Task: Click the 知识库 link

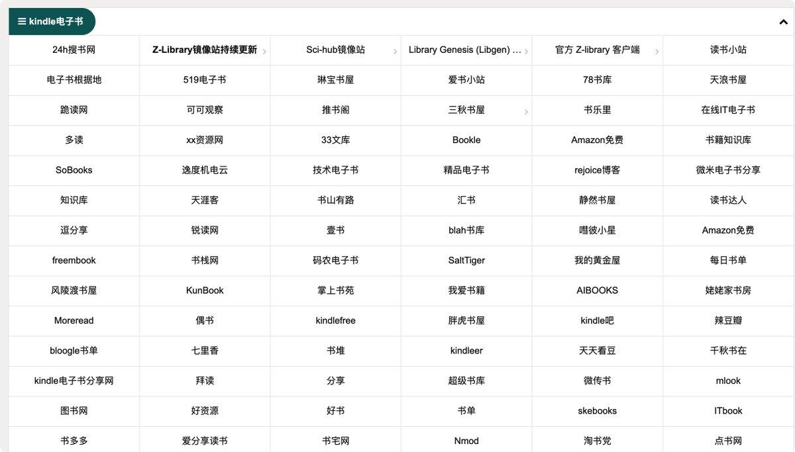Action: pyautogui.click(x=74, y=200)
